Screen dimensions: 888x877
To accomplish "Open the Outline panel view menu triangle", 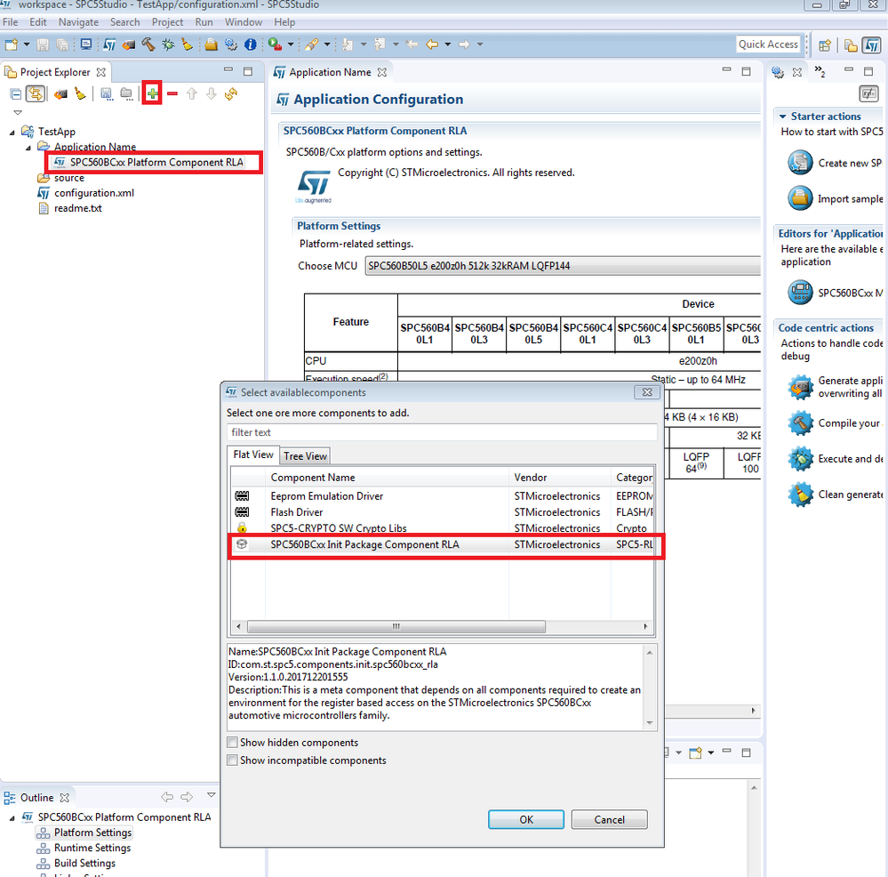I will [x=212, y=795].
